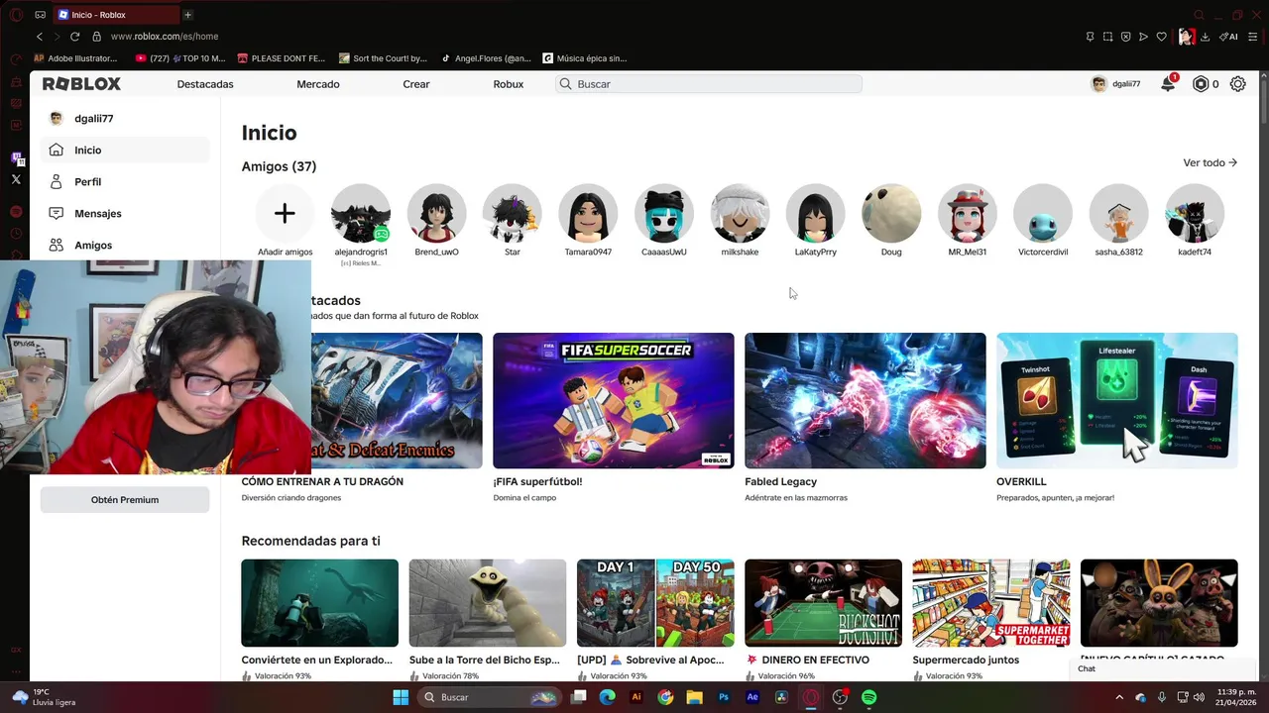
Task: Click the search magnifier icon in Roblox bar
Action: point(566,84)
